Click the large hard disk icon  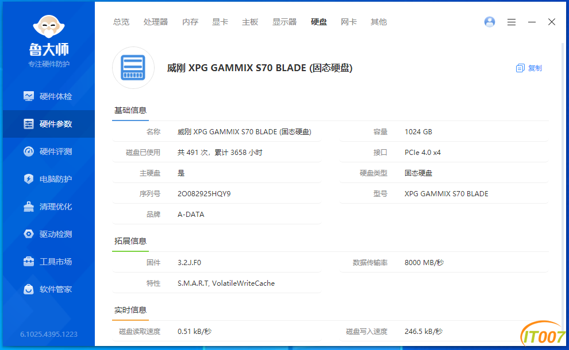tap(133, 68)
